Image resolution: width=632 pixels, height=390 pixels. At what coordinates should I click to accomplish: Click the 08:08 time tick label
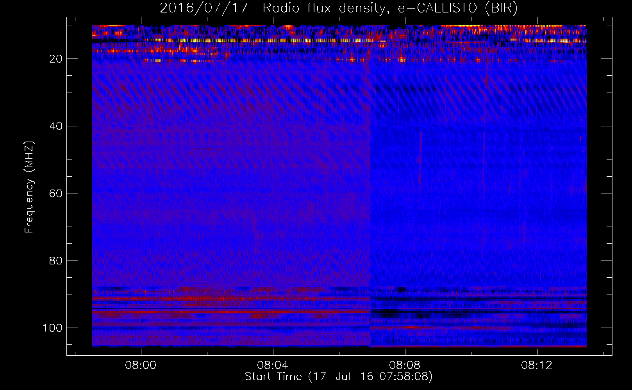405,365
